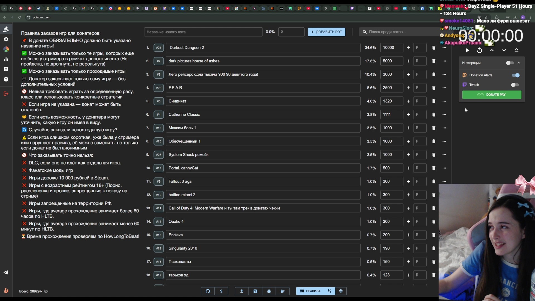Click the download icon in bottom toolbar
Image resolution: width=535 pixels, height=301 pixels.
click(242, 291)
